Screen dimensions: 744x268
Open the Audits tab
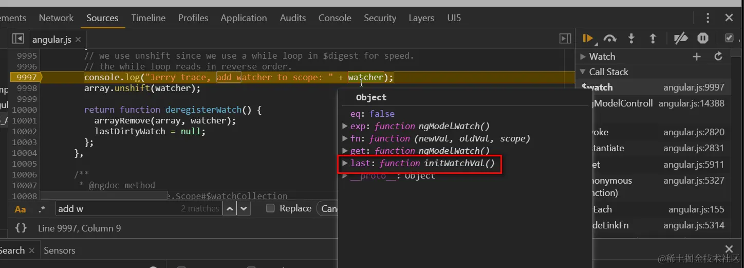click(293, 18)
